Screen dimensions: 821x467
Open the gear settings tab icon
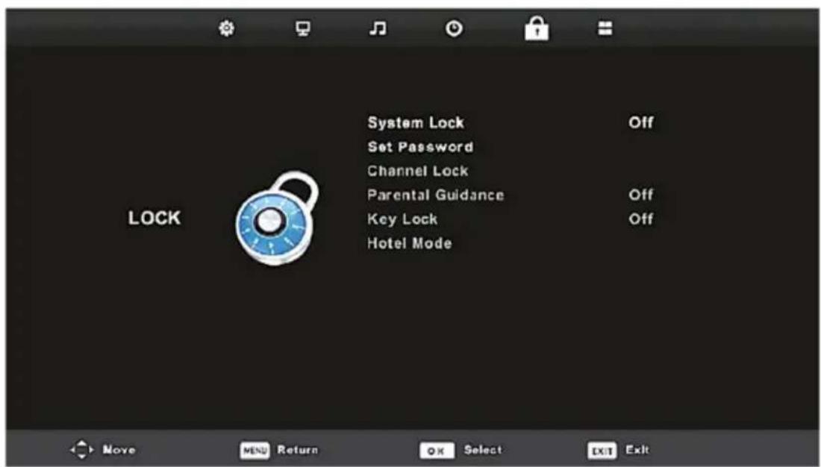tap(226, 29)
